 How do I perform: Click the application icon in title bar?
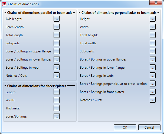point(4,4)
